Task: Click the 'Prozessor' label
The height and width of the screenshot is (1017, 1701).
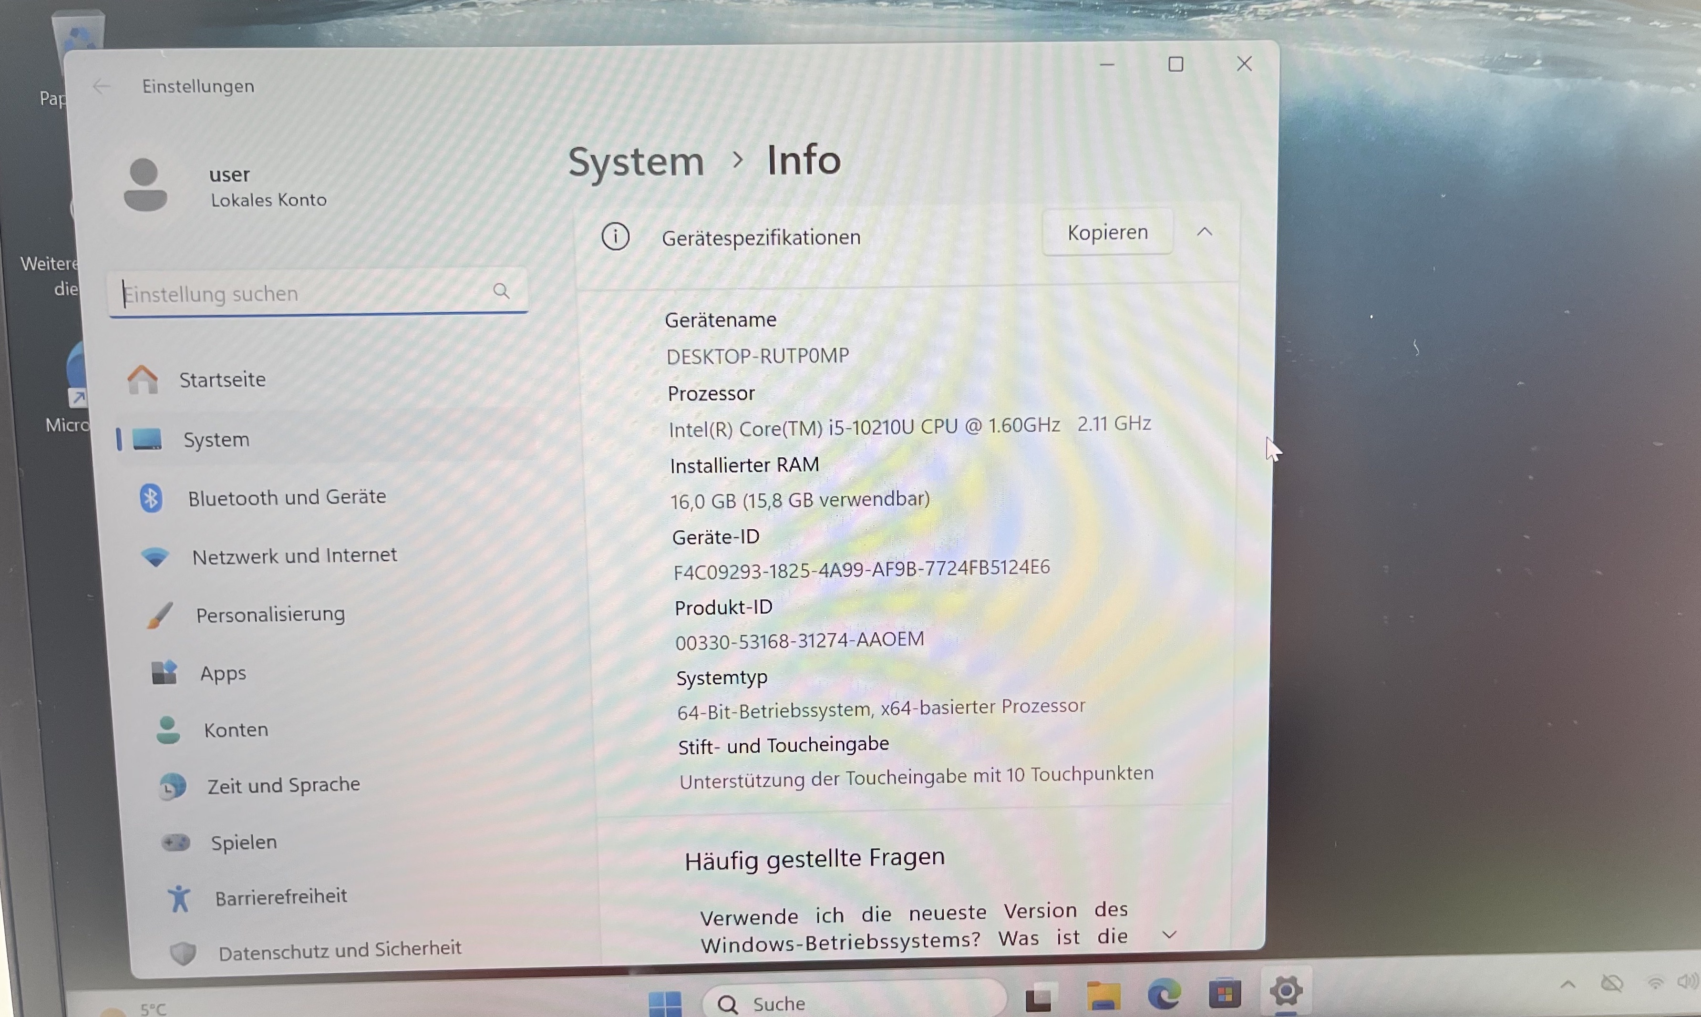Action: pyautogui.click(x=711, y=393)
